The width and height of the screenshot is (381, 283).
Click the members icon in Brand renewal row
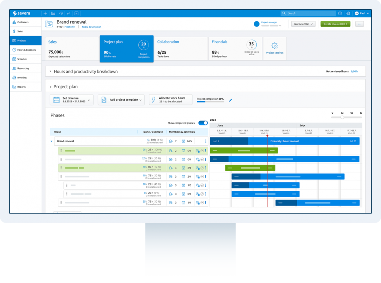(171, 141)
